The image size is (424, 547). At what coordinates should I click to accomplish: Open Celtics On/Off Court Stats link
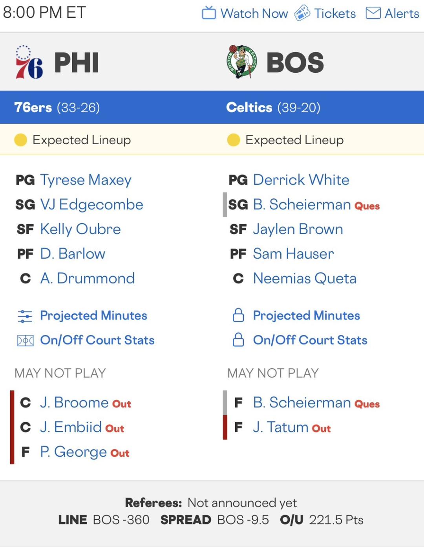pyautogui.click(x=310, y=340)
